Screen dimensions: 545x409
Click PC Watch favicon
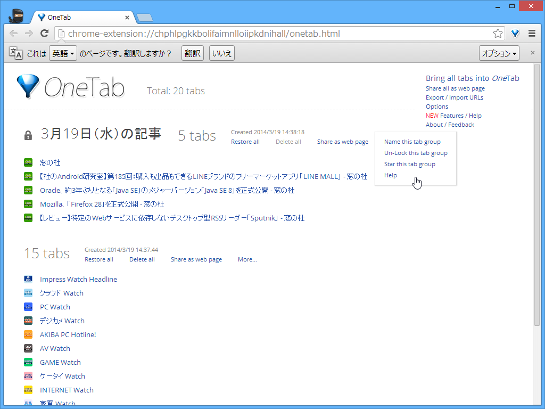(28, 307)
